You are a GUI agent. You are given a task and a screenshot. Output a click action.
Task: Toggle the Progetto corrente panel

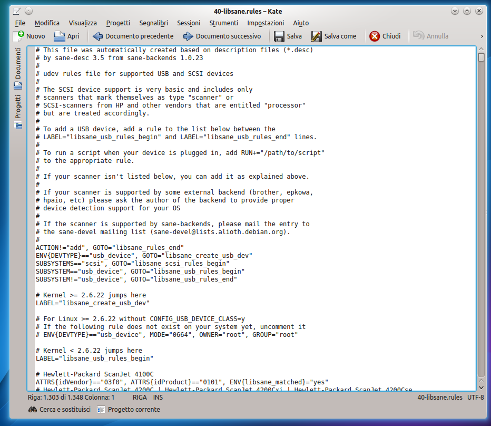tap(130, 409)
